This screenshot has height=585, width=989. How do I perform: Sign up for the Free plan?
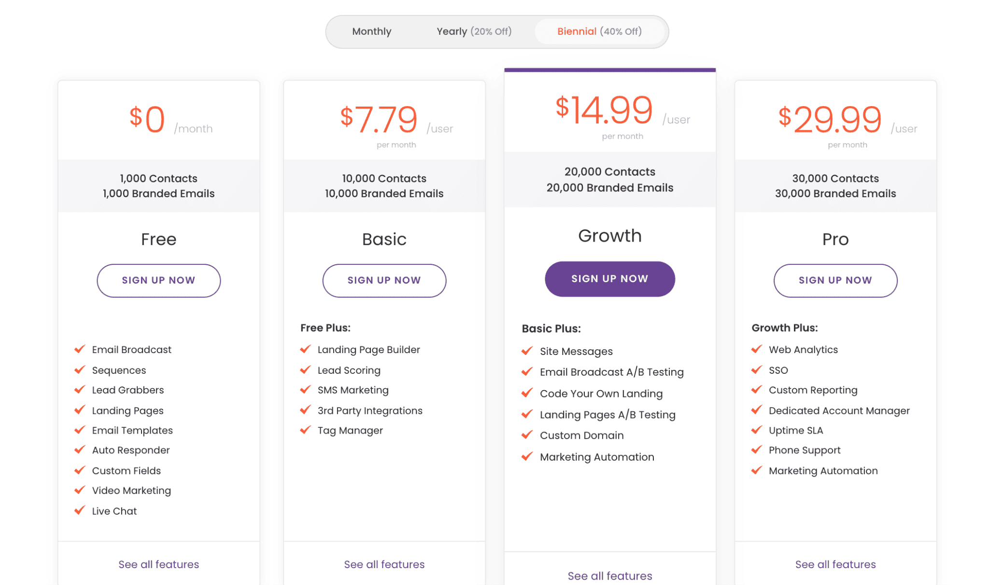[158, 280]
